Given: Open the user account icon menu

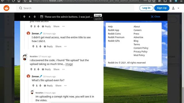Looking at the screenshot, I should [173, 8].
